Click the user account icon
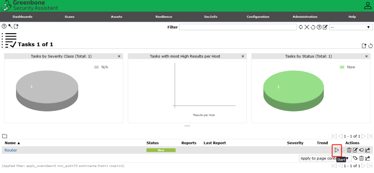 [x=367, y=5]
